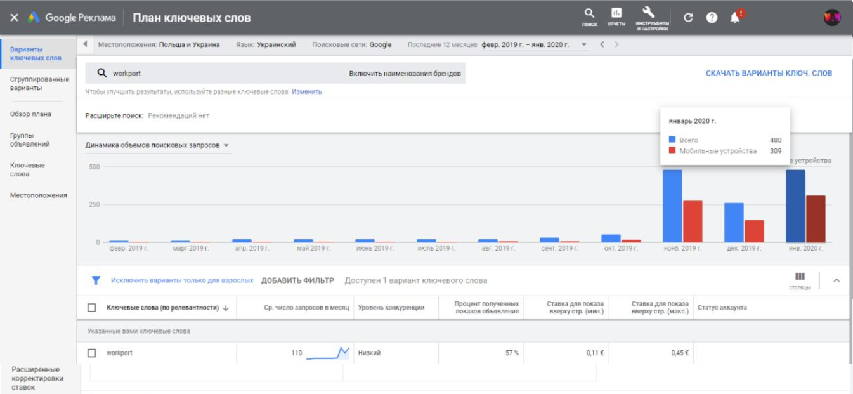
Task: Click the 0,11 € bid cell
Action: click(x=595, y=353)
